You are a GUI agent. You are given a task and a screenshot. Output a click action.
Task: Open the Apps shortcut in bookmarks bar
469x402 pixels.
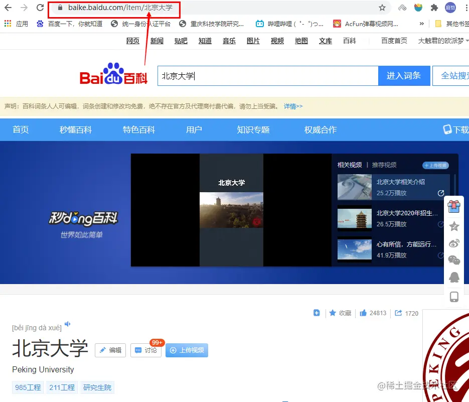16,24
